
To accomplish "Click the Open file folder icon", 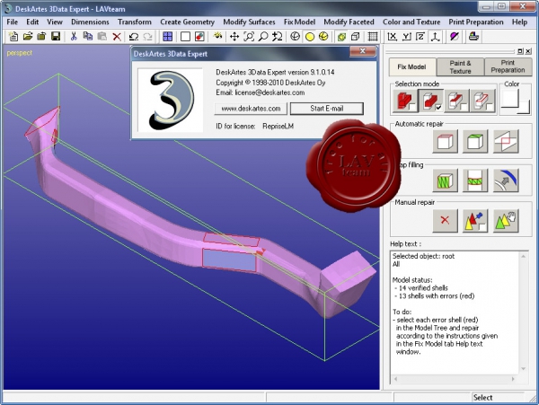I will (x=28, y=37).
